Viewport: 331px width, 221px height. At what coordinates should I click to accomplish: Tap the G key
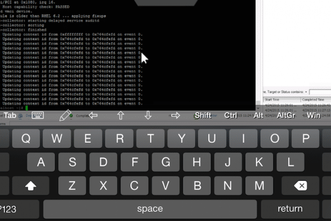(166, 162)
